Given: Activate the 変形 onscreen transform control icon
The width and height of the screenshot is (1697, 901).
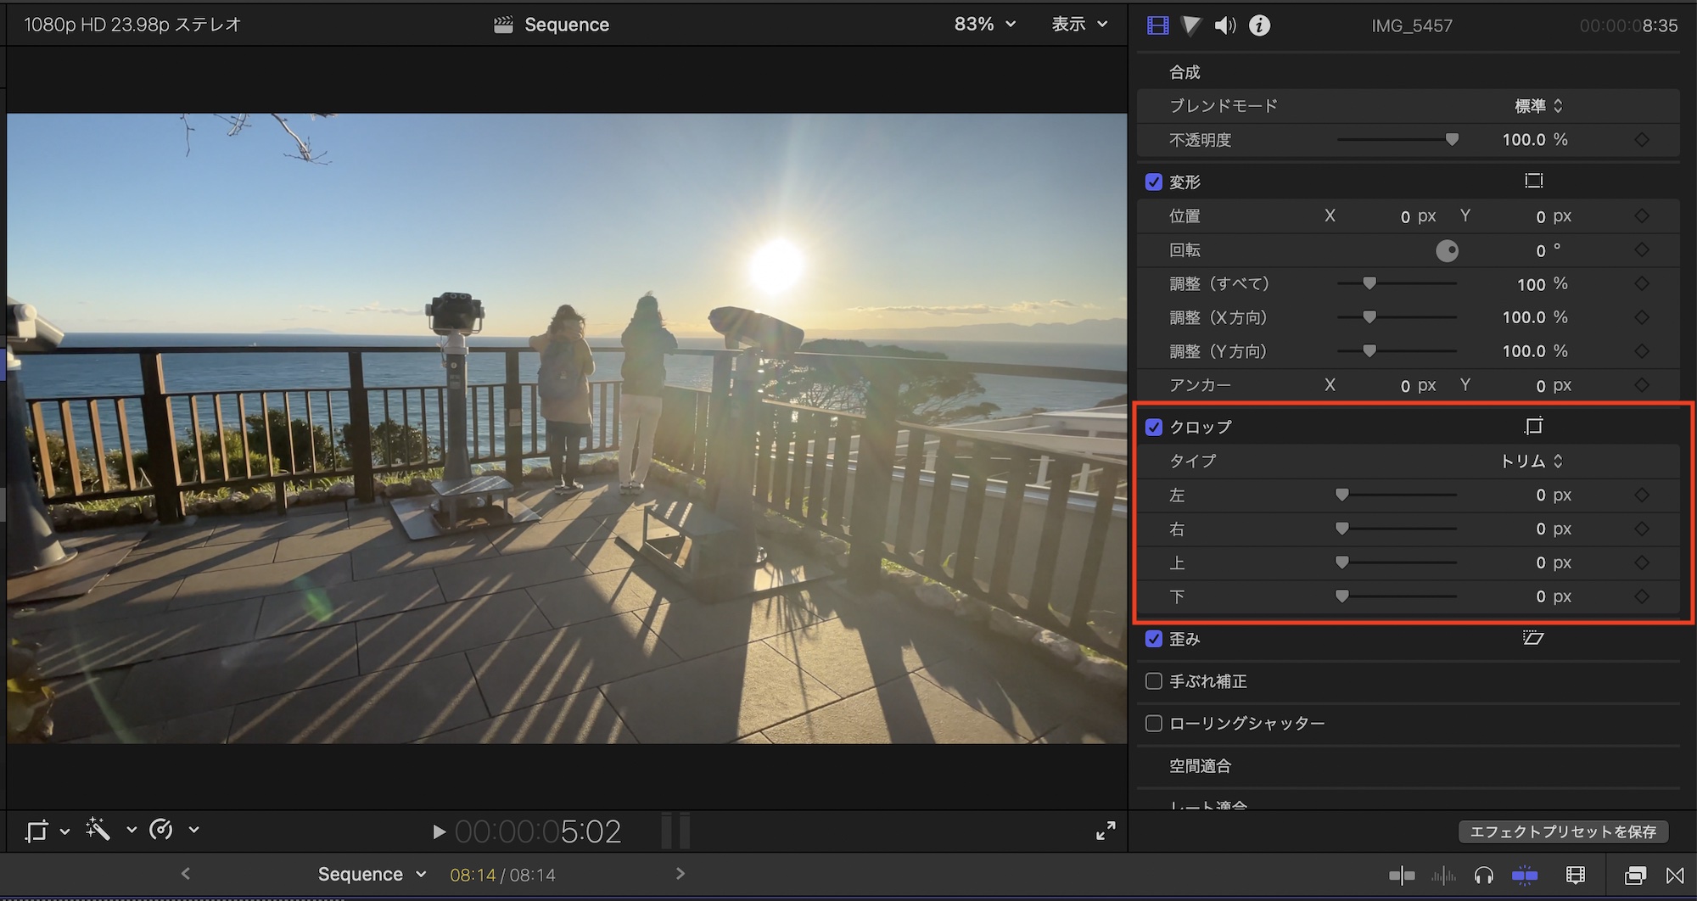Looking at the screenshot, I should (x=1533, y=181).
